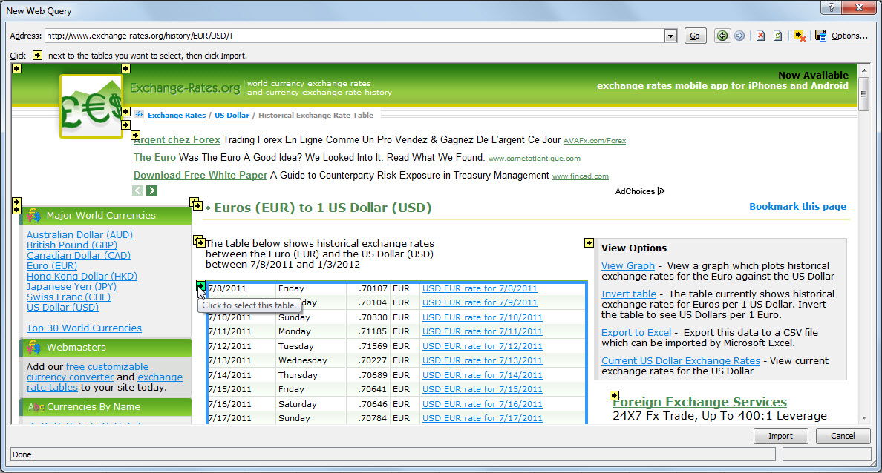Click the next ad arrow under ad links
Screen dimensions: 882x473
pyautogui.click(x=152, y=191)
